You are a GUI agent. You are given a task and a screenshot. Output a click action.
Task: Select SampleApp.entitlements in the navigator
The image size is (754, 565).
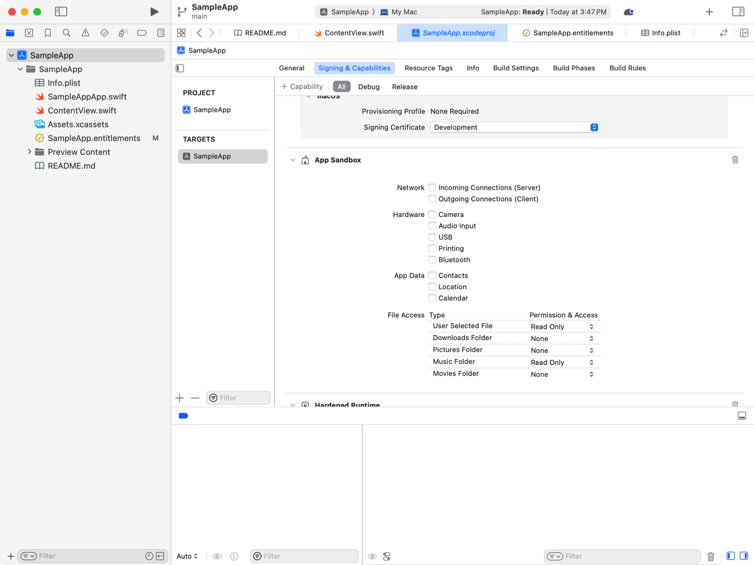pyautogui.click(x=94, y=138)
